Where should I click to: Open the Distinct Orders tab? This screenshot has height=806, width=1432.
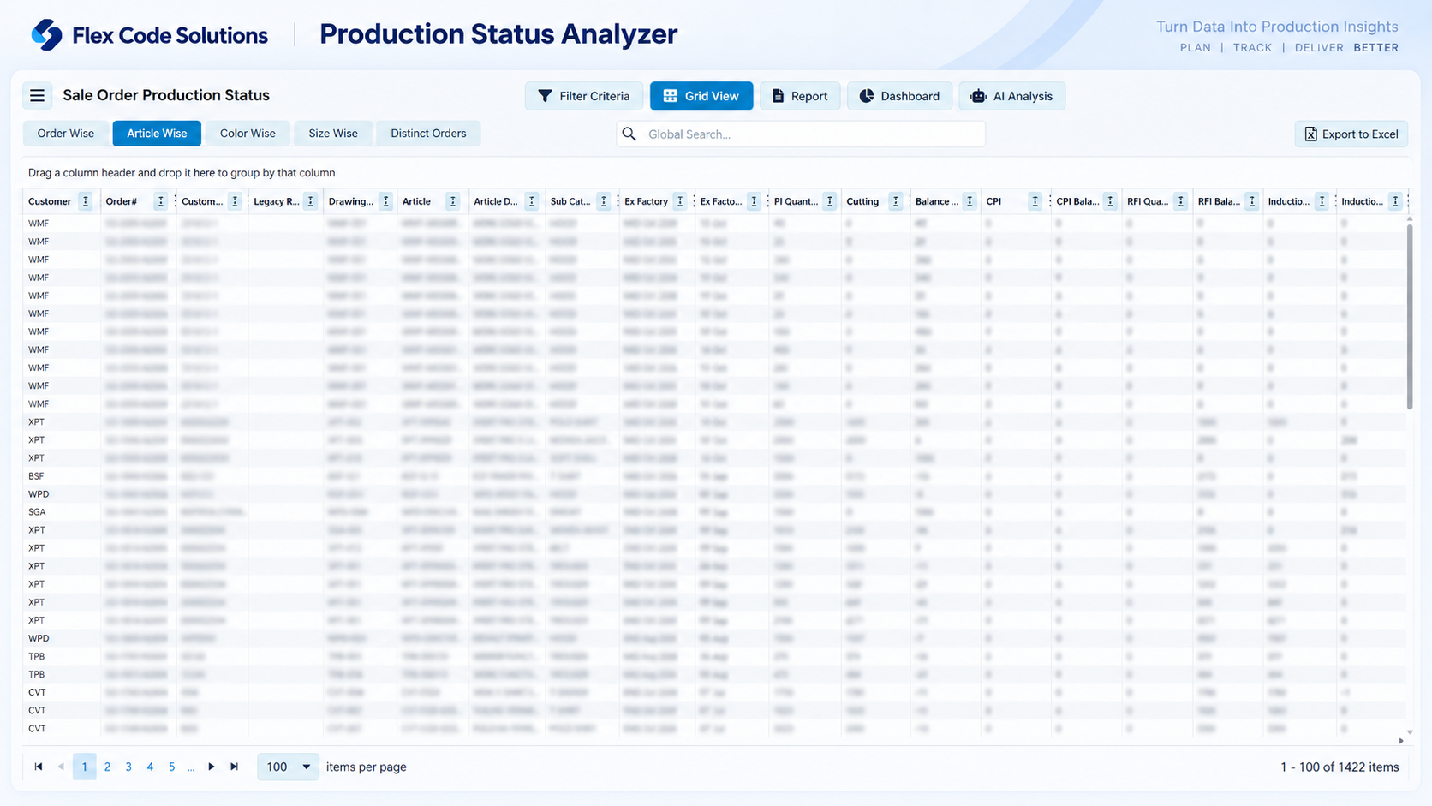(x=428, y=133)
